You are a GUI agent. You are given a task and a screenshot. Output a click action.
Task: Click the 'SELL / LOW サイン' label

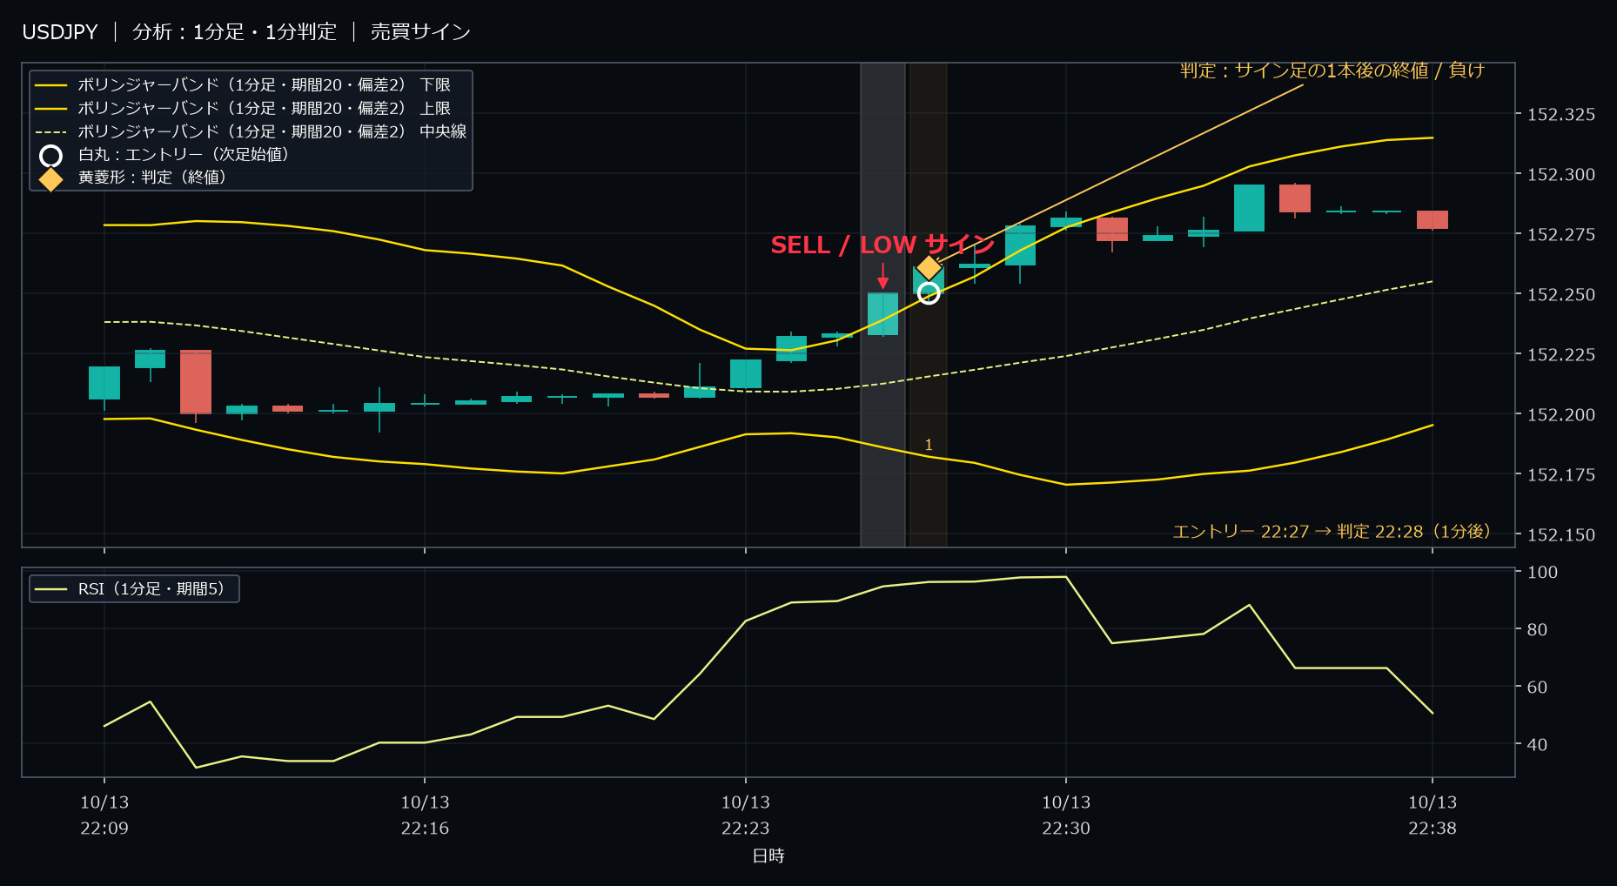point(882,245)
